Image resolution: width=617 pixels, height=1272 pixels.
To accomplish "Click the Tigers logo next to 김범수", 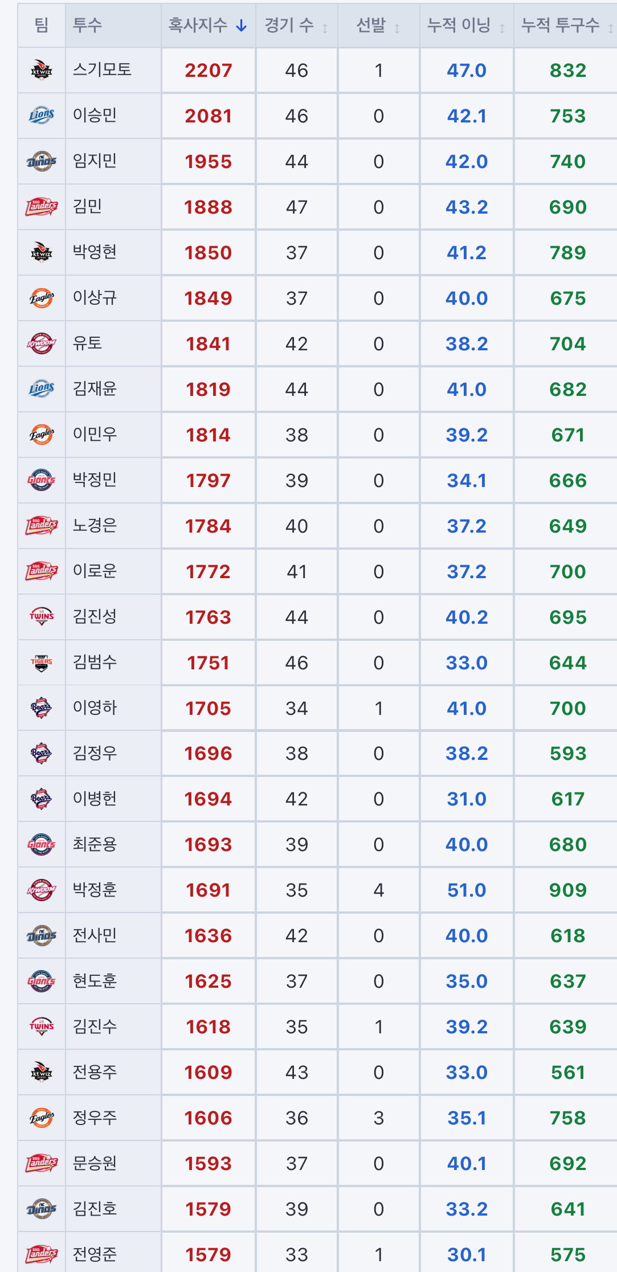I will click(x=42, y=662).
